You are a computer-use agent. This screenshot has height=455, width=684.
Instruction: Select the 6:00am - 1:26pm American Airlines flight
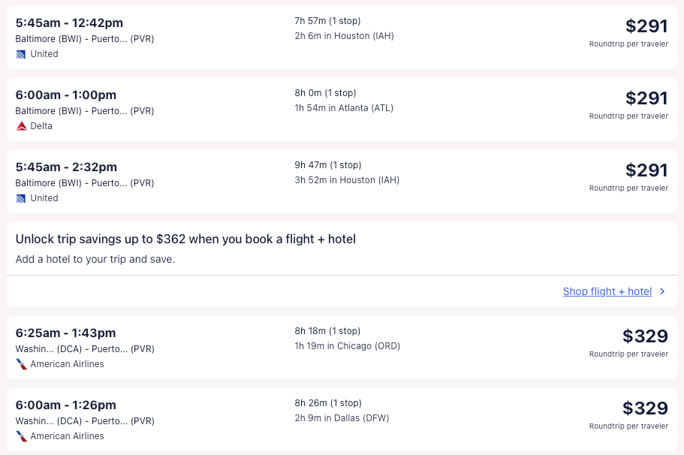click(66, 405)
